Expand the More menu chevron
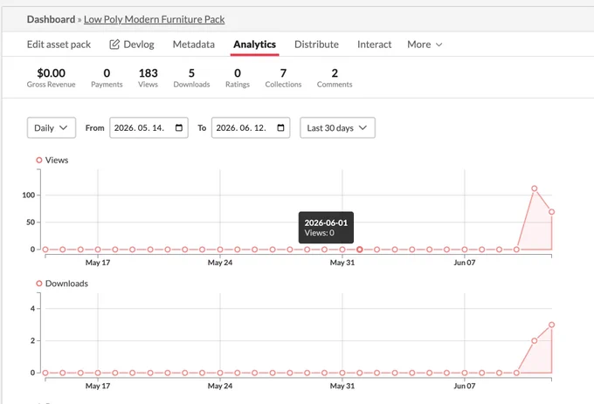 (x=439, y=45)
